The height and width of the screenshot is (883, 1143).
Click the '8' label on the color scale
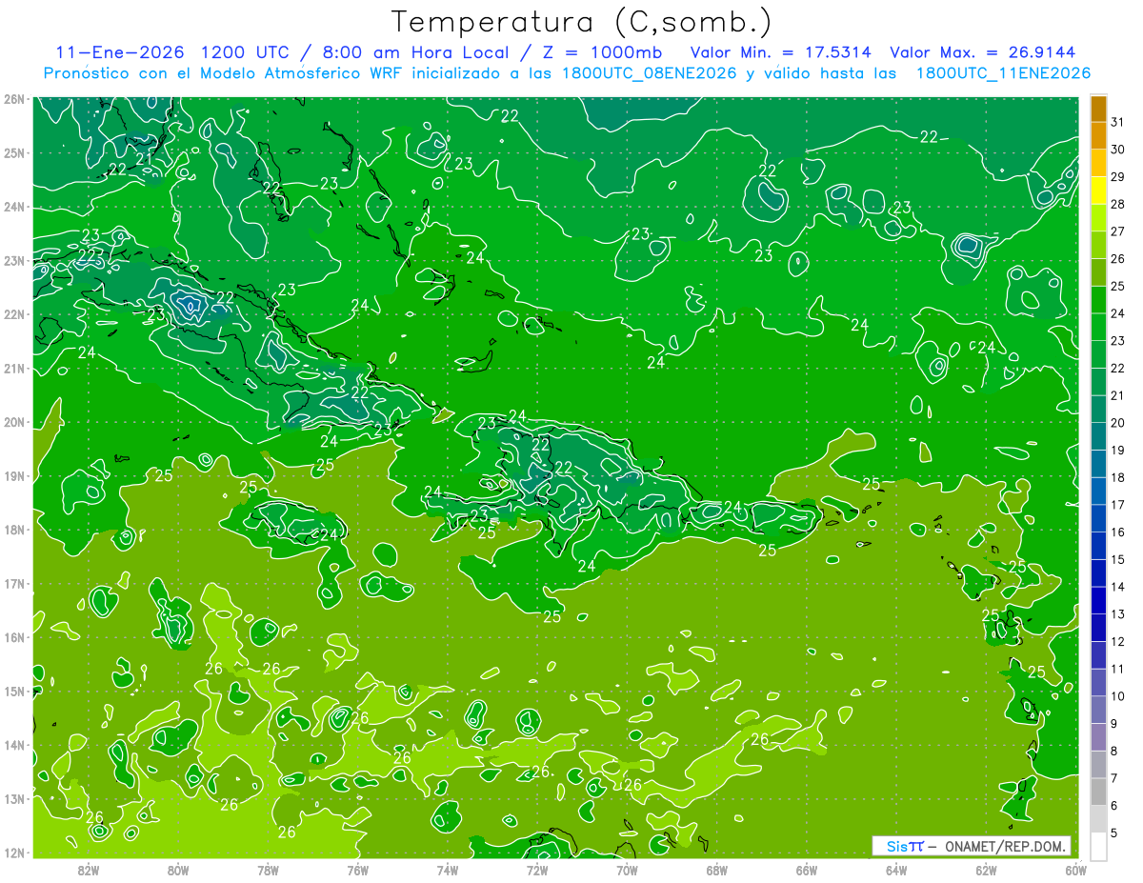tap(1114, 751)
